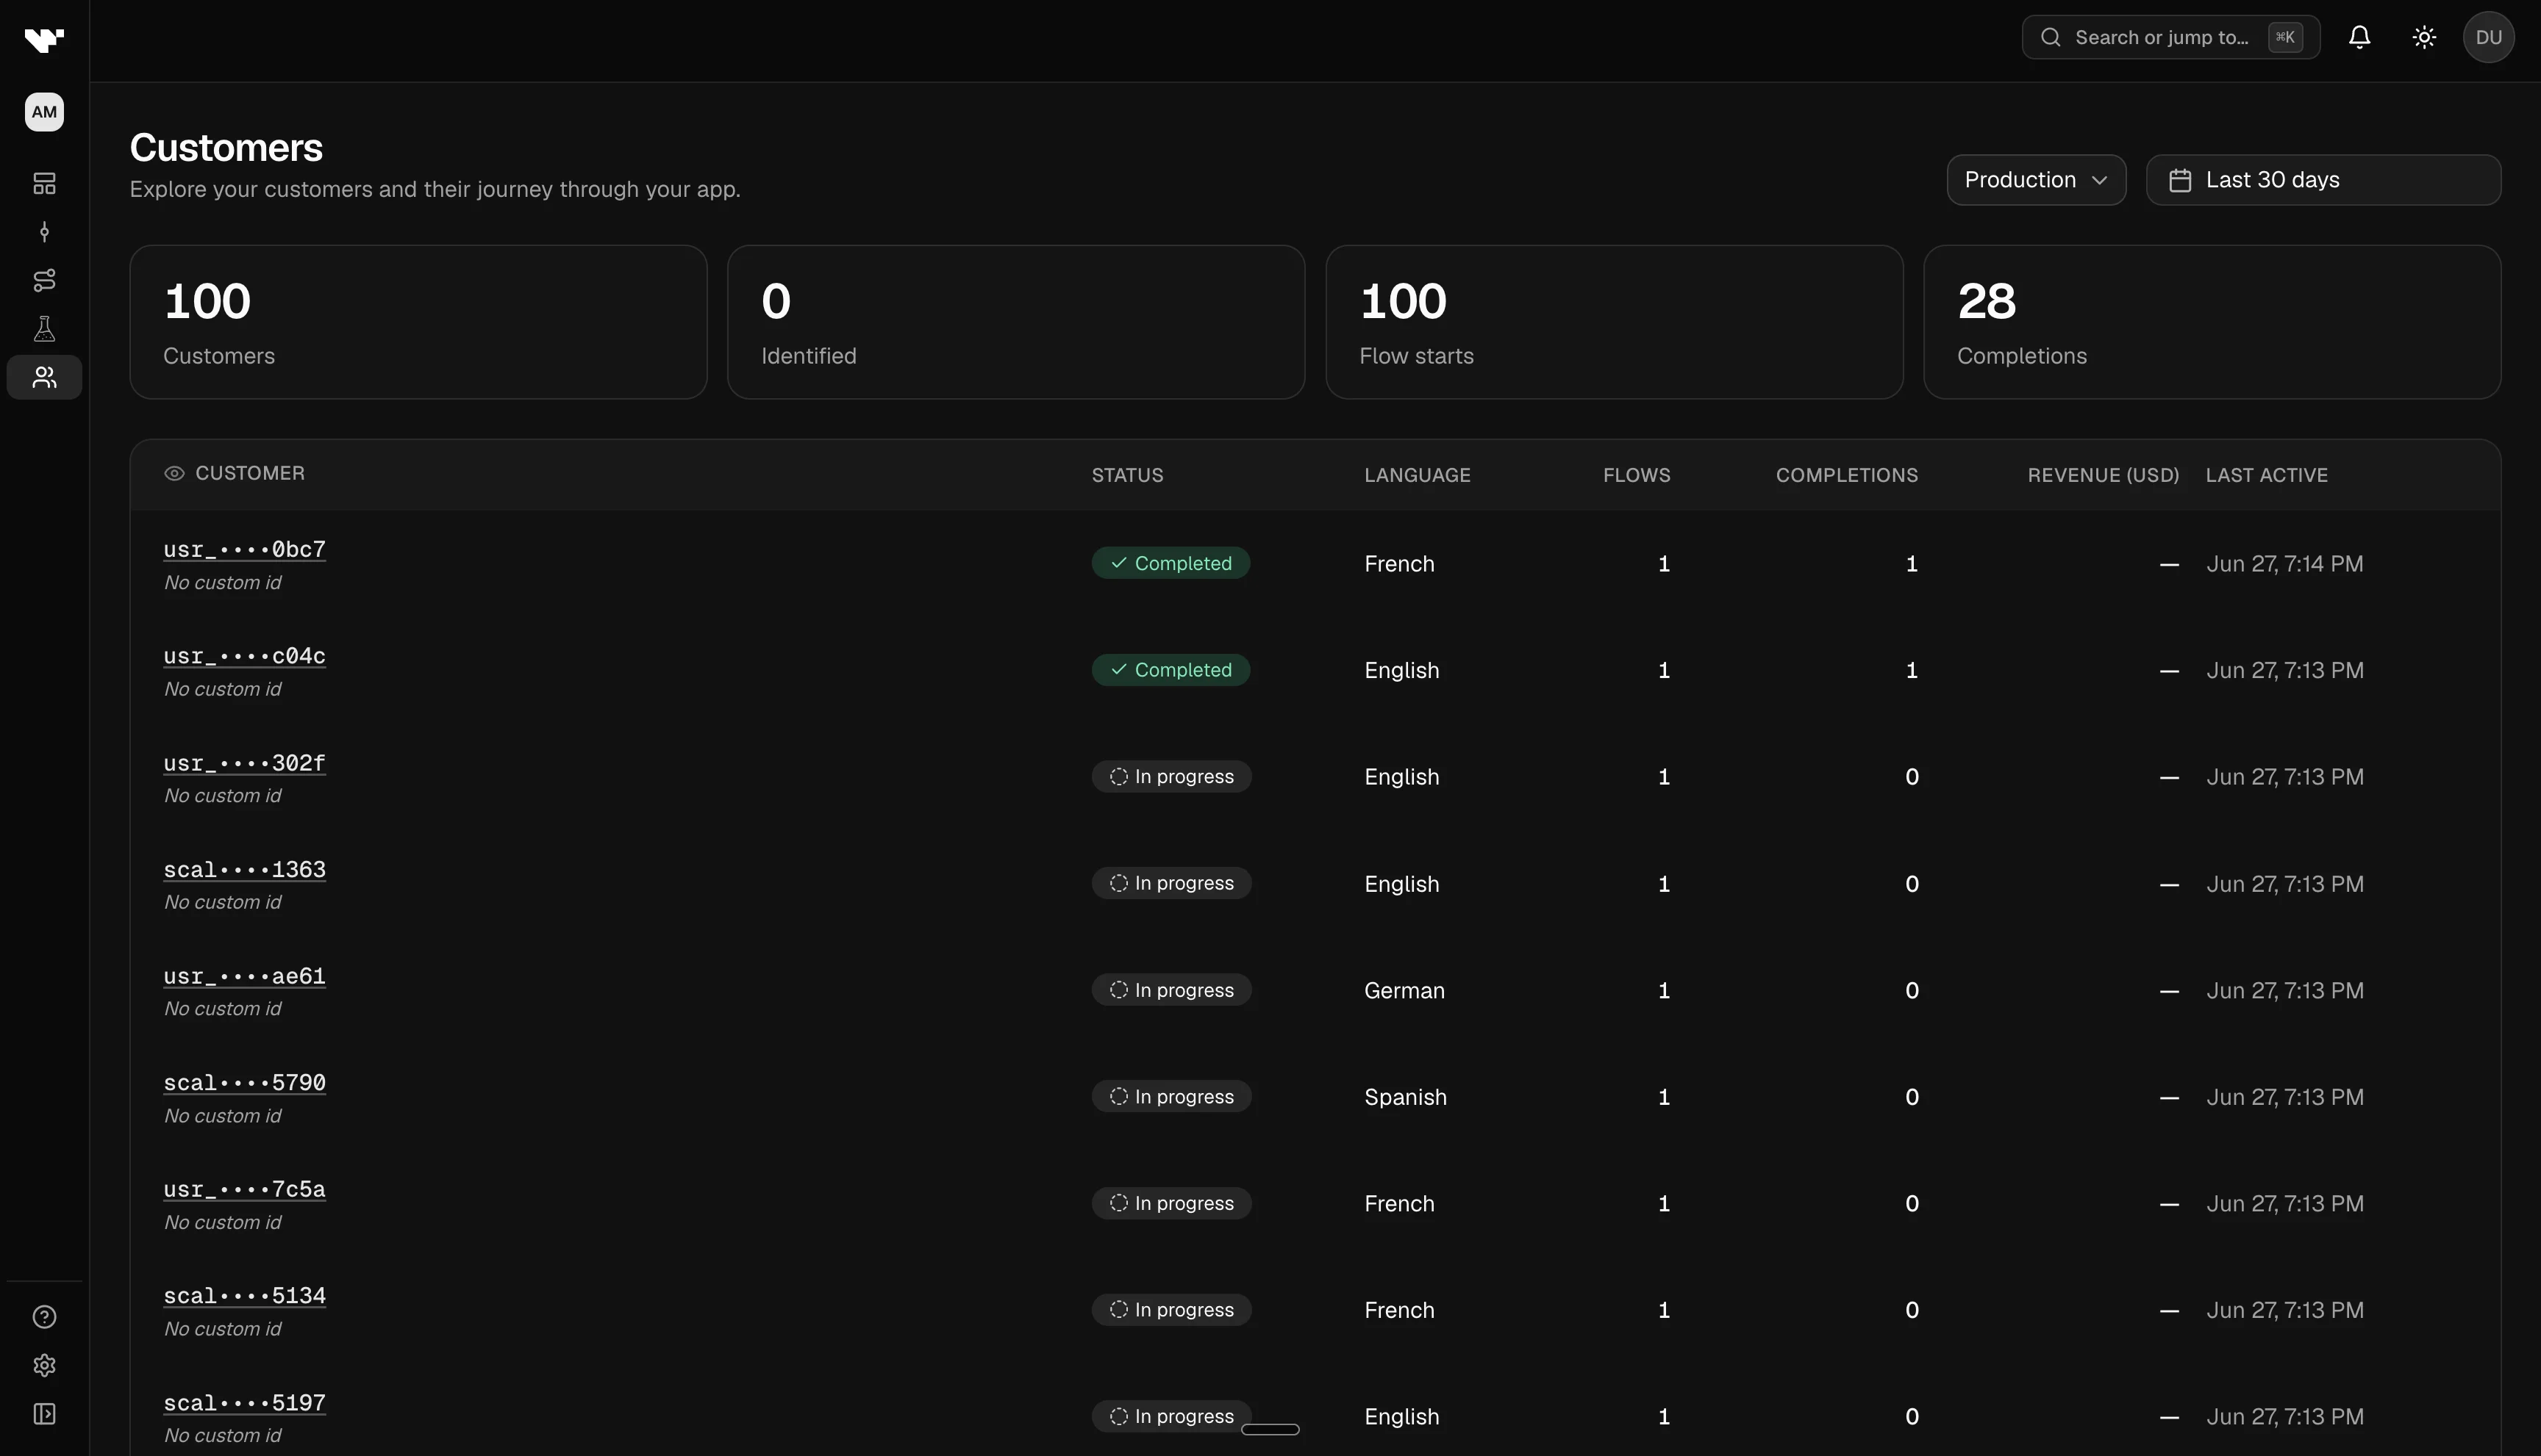Click the 100 Customers stat card

(418, 322)
